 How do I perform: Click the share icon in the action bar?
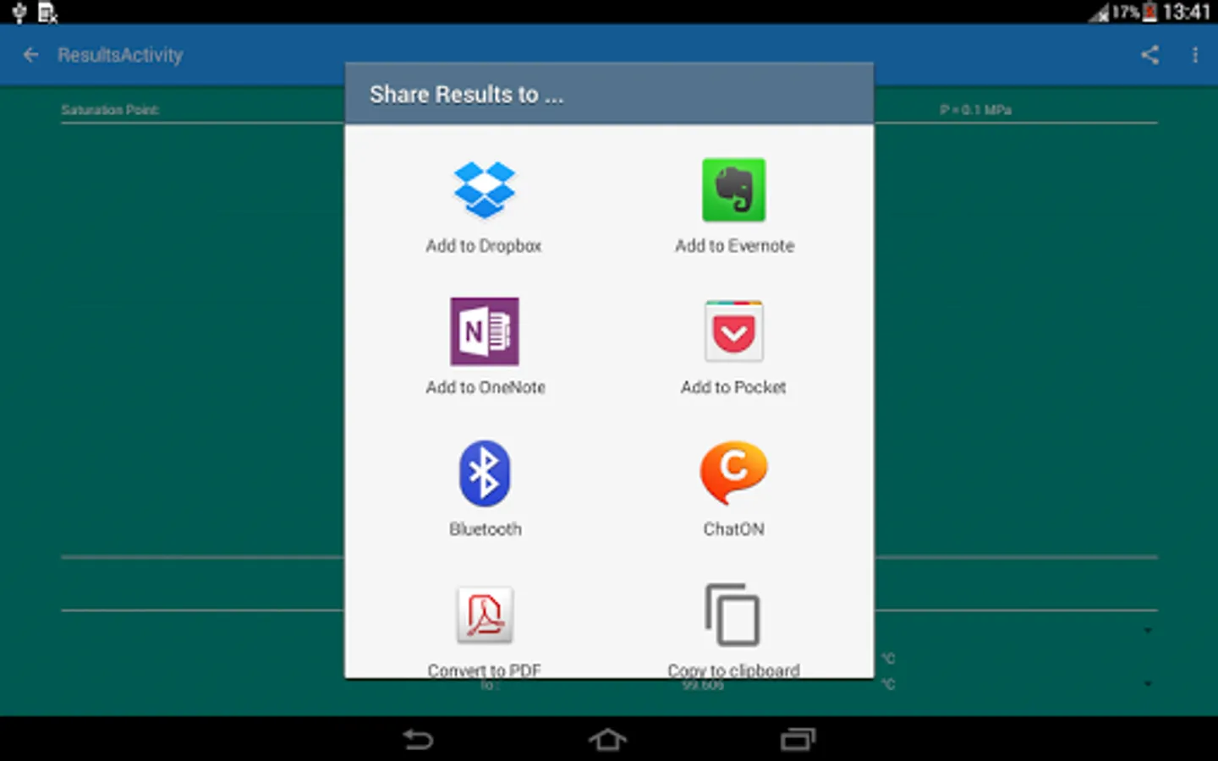pos(1149,55)
